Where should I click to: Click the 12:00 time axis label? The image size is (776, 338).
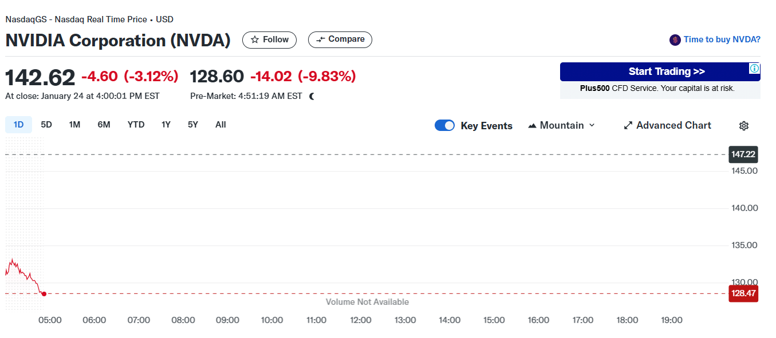click(x=361, y=320)
